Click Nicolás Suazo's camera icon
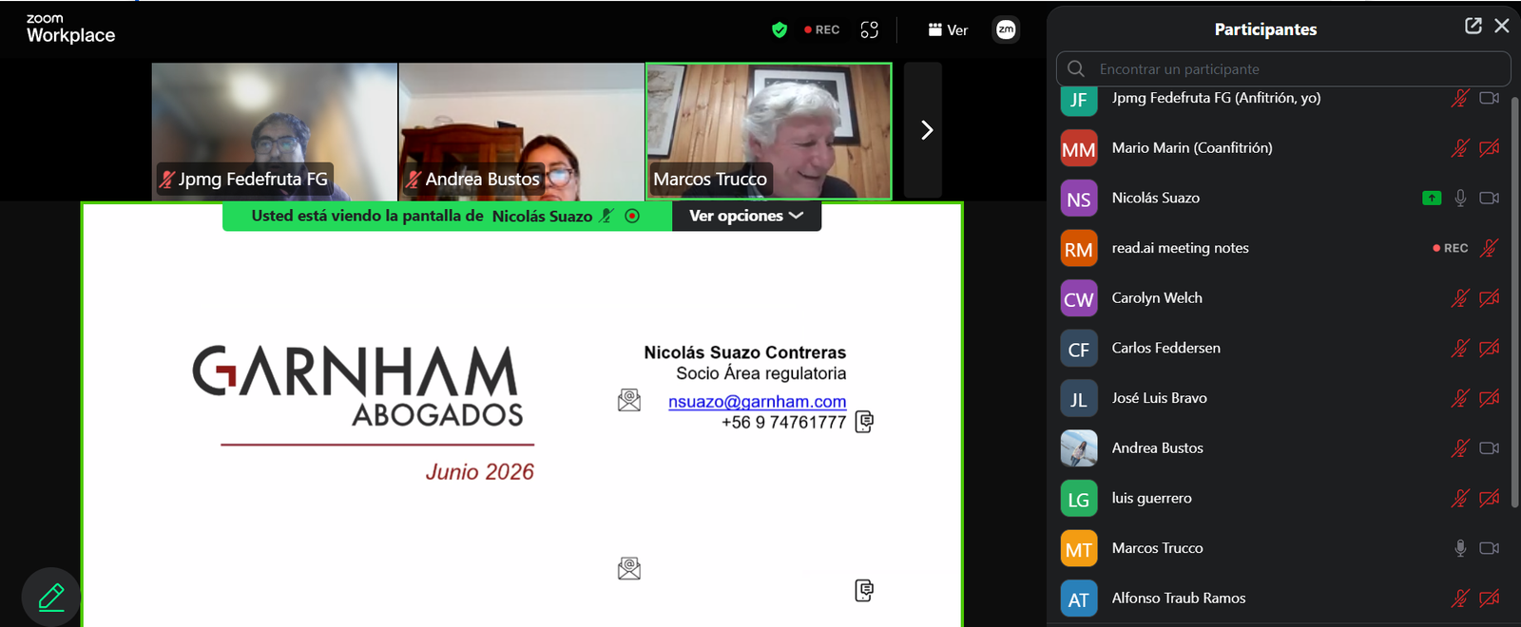Screen dimensions: 1521x627 click(1490, 198)
